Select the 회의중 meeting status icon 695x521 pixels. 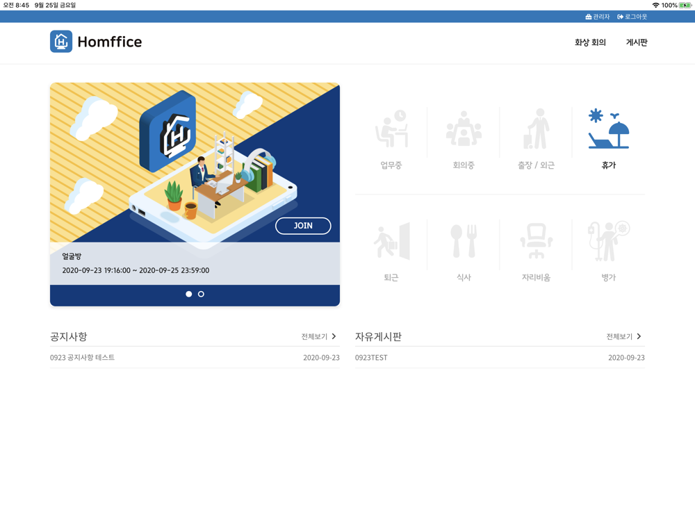464,129
